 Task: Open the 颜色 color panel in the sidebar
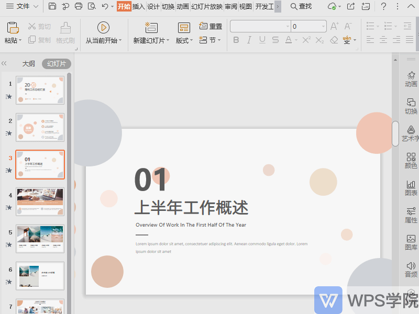pyautogui.click(x=411, y=160)
